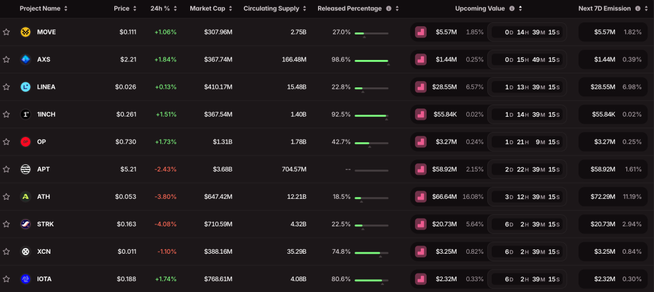This screenshot has width=654, height=292.
Task: Click the MOVE token logo icon
Action: [x=26, y=32]
